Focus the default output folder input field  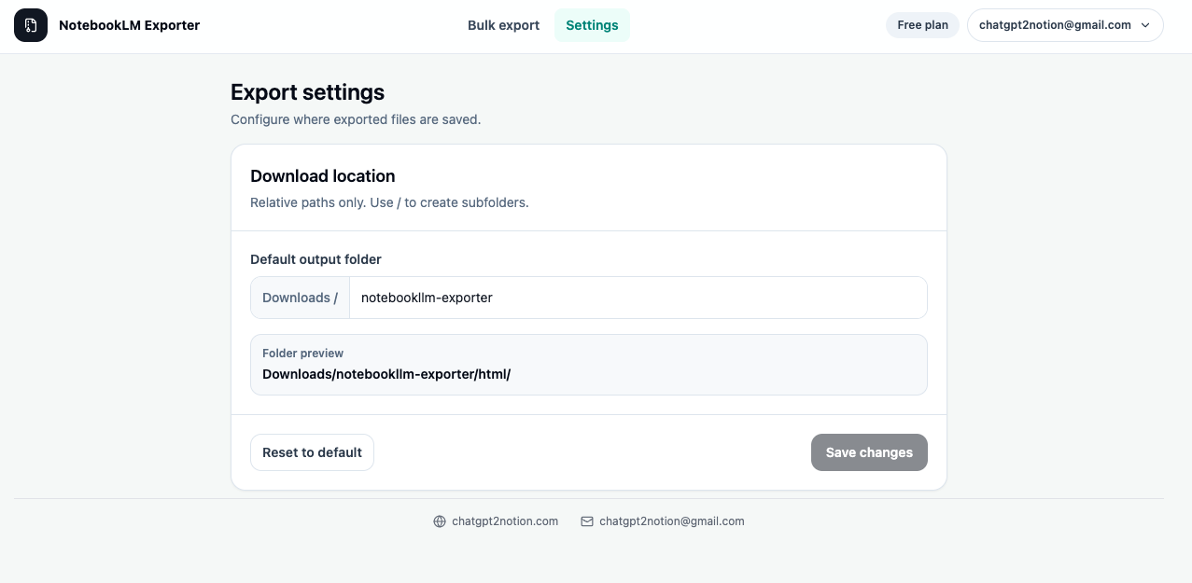coord(638,298)
